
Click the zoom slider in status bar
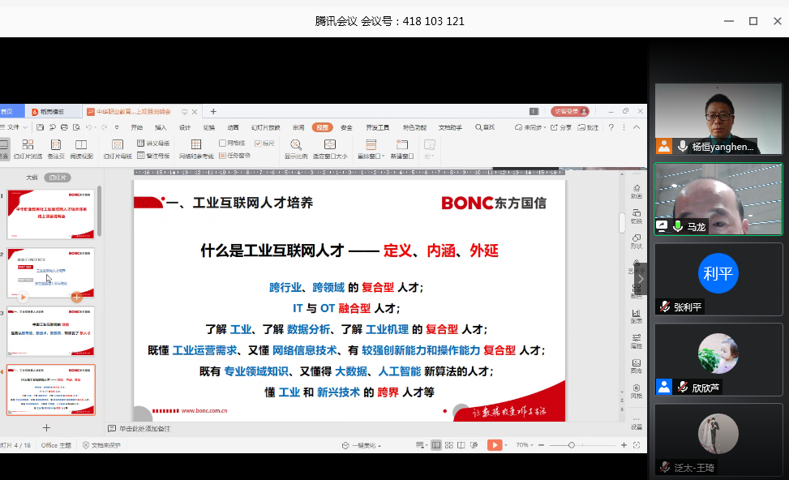tap(572, 445)
